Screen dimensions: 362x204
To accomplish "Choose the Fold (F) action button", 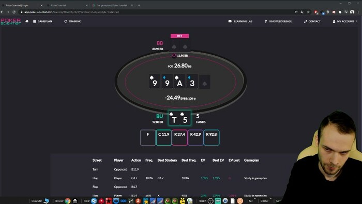I will 148,137.
